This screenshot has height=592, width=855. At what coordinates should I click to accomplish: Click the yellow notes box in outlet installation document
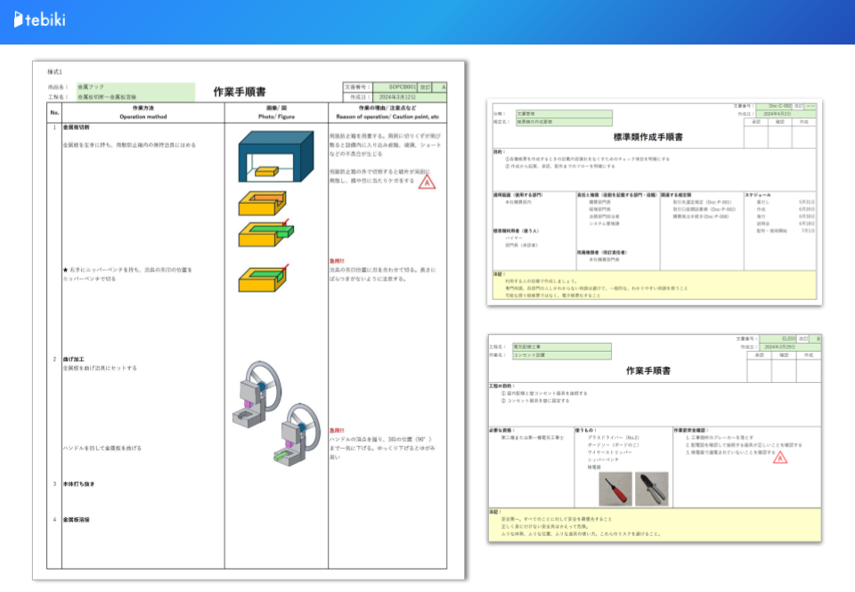pos(655,525)
